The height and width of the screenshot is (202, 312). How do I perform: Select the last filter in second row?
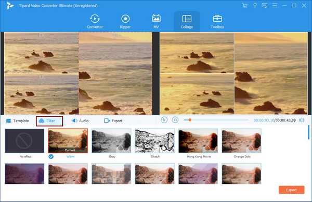(242, 174)
